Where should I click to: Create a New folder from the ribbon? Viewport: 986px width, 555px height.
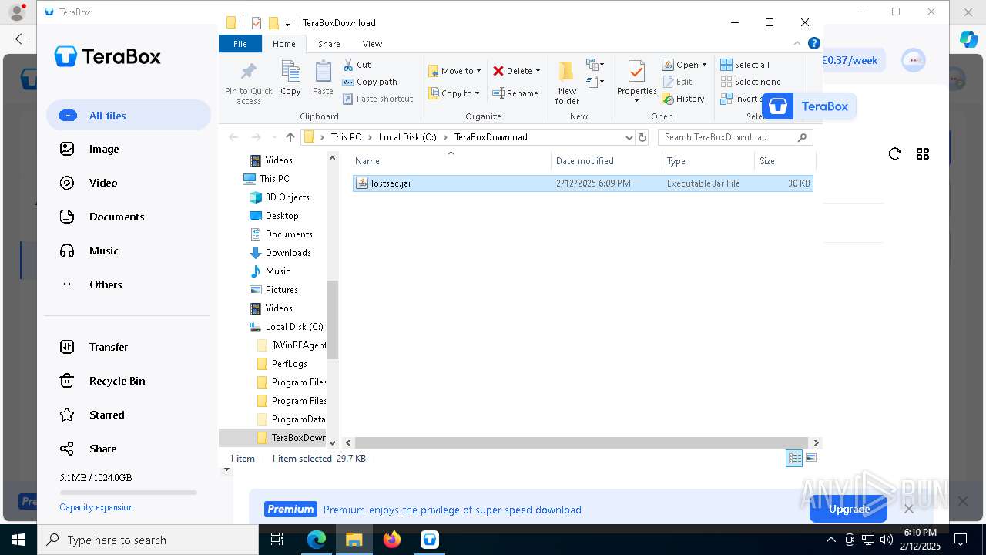tap(567, 83)
